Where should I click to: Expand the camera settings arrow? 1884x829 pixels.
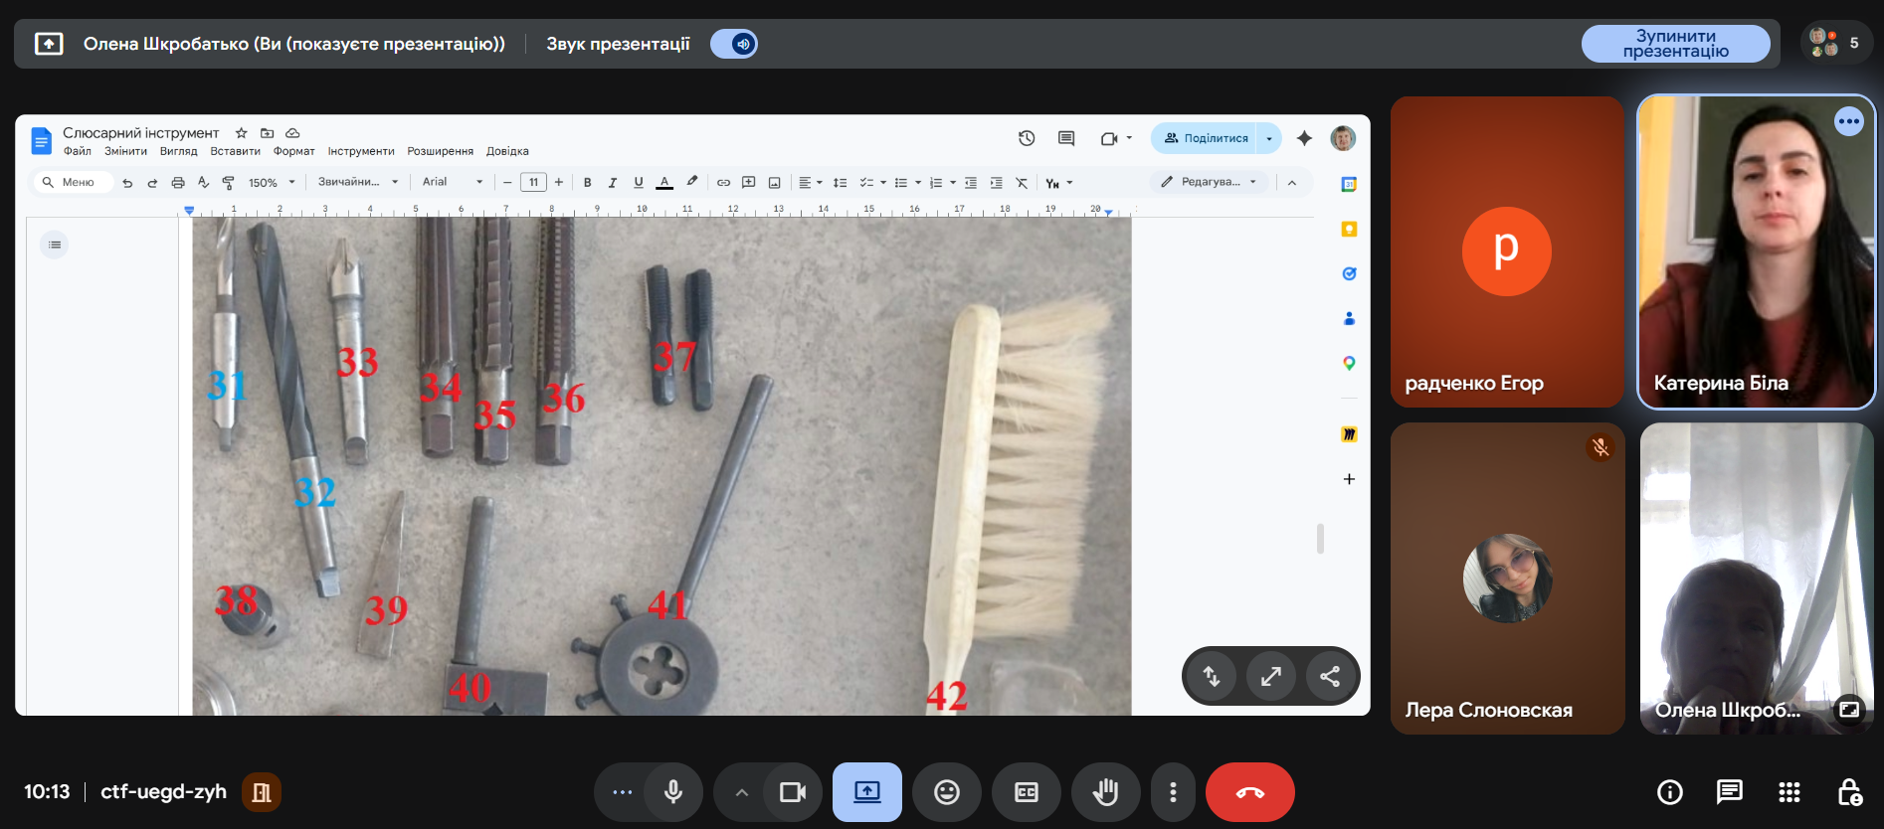pos(741,792)
